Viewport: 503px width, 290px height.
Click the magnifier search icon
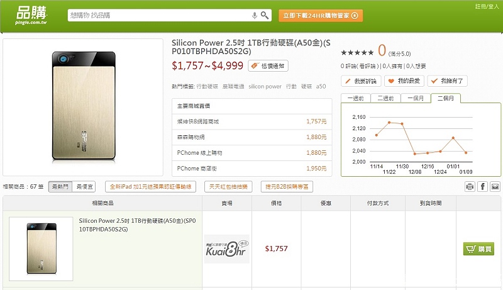coord(265,15)
